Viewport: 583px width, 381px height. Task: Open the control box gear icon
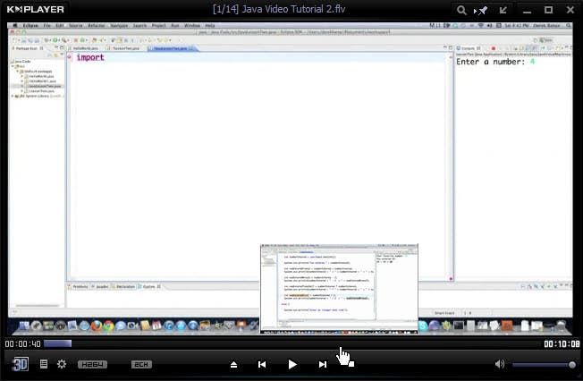[62, 364]
